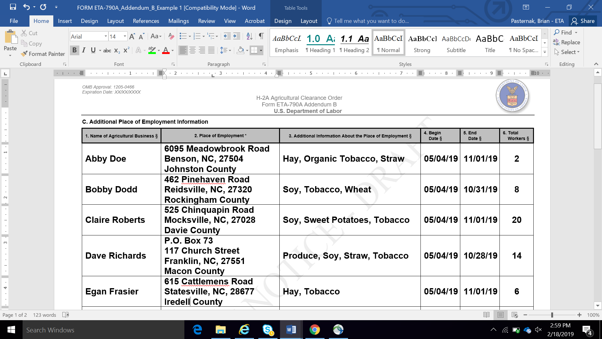The image size is (602, 339).
Task: Open Chrome from the taskbar
Action: click(314, 330)
